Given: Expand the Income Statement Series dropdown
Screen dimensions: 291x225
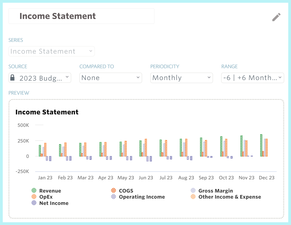Looking at the screenshot, I should pyautogui.click(x=51, y=51).
